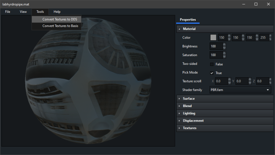Open the View menu
275x155 pixels.
23,12
